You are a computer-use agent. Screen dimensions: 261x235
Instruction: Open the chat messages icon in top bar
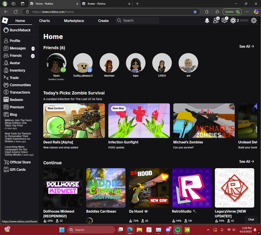pyautogui.click(x=224, y=20)
